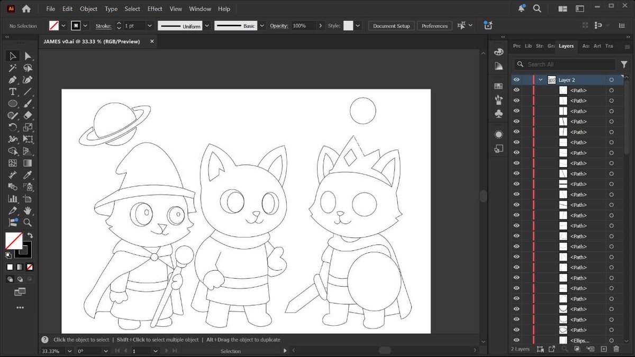635x357 pixels.
Task: Expand the Opacity value arrow
Action: 320,25
